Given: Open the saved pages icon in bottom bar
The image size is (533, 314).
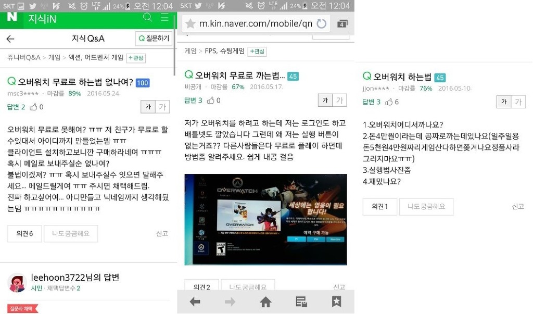Looking at the screenshot, I should (x=301, y=302).
